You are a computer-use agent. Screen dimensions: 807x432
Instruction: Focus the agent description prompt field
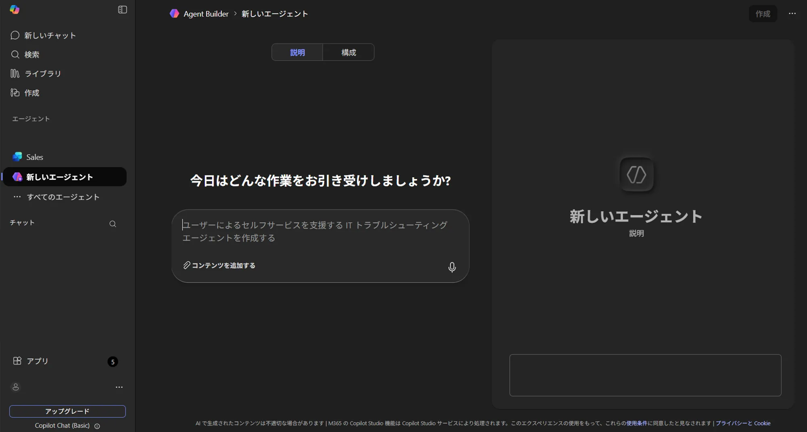pos(320,232)
